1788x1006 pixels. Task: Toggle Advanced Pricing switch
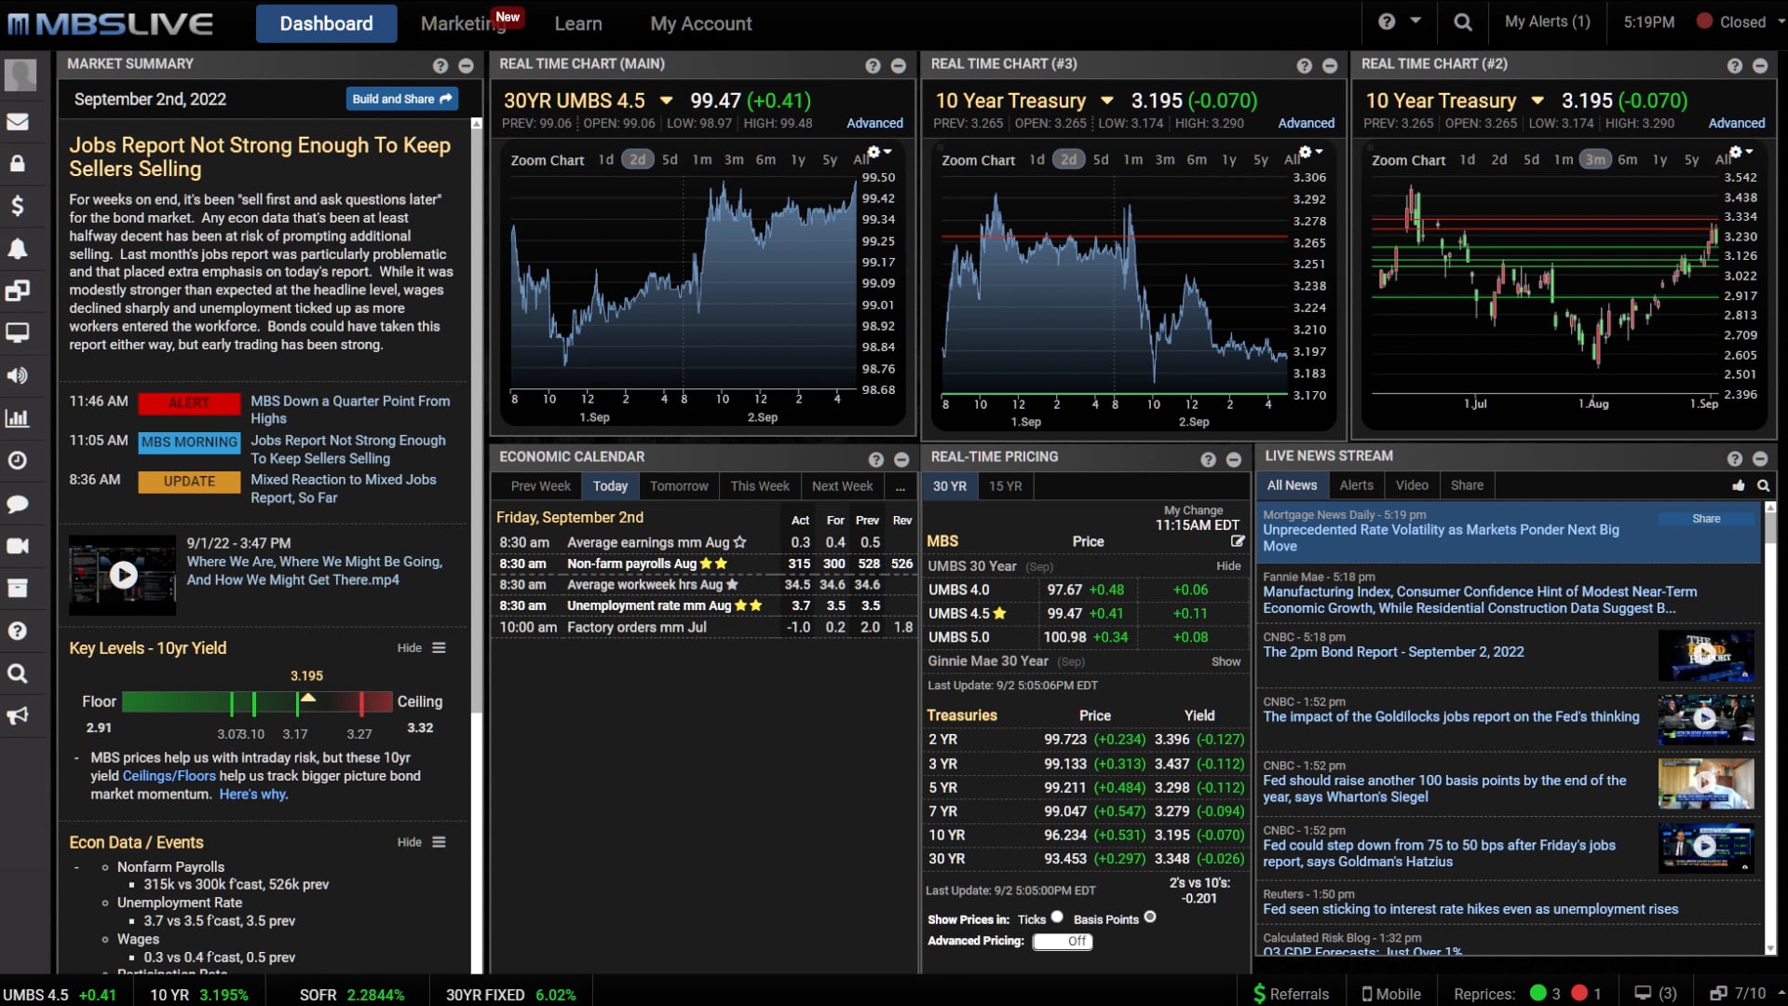point(1062,942)
